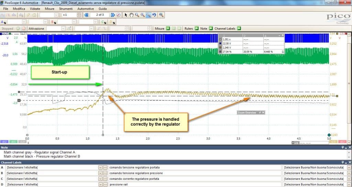Go to next waveform buffer

[113, 15]
